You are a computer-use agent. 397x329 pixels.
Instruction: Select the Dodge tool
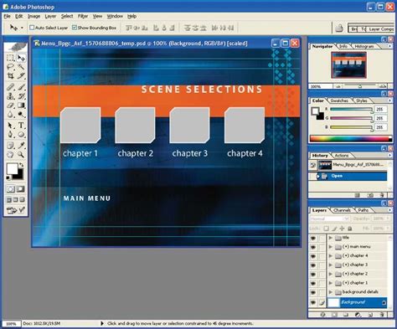click(x=21, y=115)
